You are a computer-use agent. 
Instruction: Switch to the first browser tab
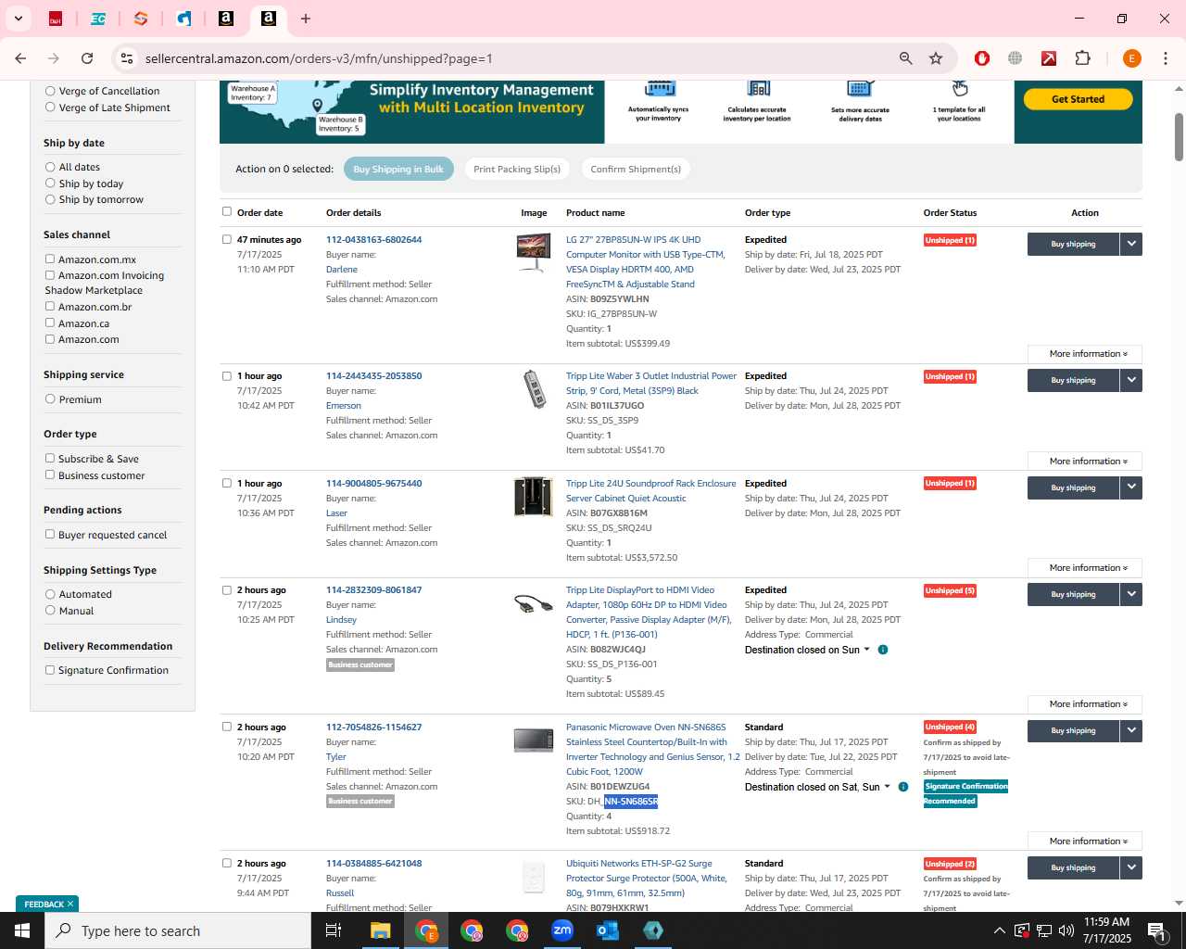click(x=56, y=19)
